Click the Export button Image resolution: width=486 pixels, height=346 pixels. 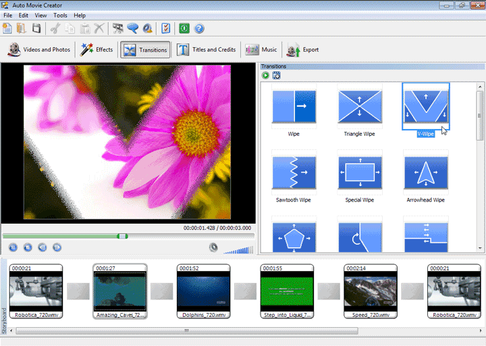point(302,49)
